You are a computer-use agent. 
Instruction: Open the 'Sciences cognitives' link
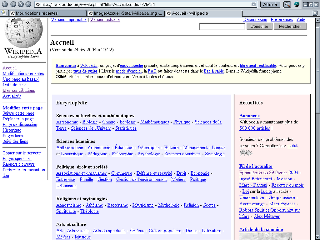coord(182,154)
